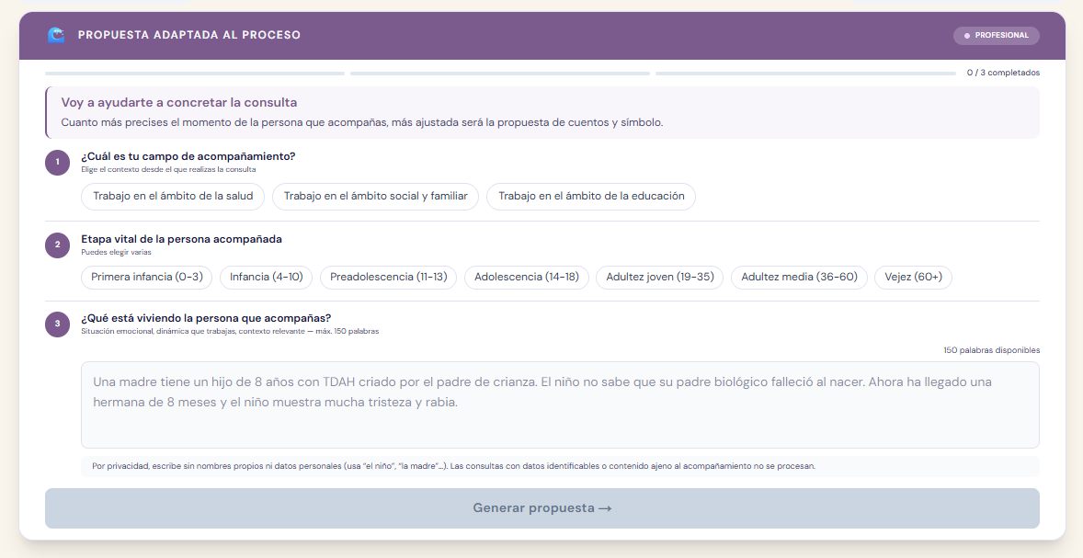The width and height of the screenshot is (1083, 558).
Task: Click the wave logo icon in header
Action: pyautogui.click(x=56, y=35)
